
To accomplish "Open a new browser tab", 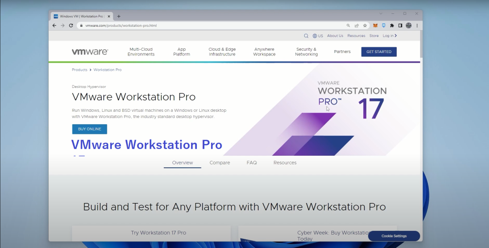I will pyautogui.click(x=118, y=16).
